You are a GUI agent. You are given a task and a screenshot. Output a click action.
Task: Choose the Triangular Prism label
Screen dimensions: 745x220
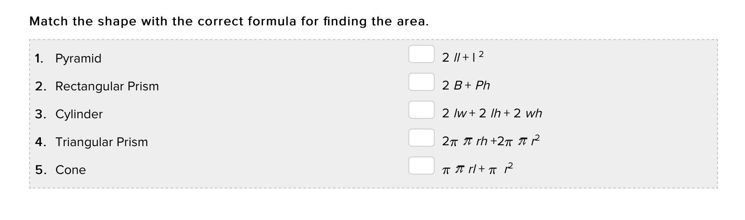click(x=101, y=142)
